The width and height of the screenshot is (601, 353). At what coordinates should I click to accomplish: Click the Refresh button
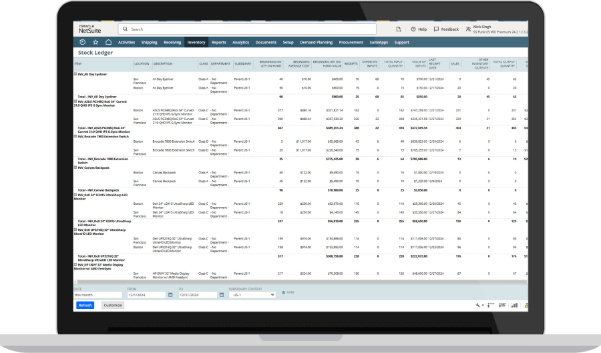(x=85, y=305)
